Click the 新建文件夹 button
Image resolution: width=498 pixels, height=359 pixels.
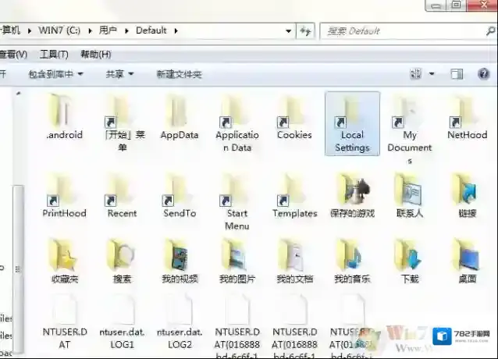click(179, 74)
